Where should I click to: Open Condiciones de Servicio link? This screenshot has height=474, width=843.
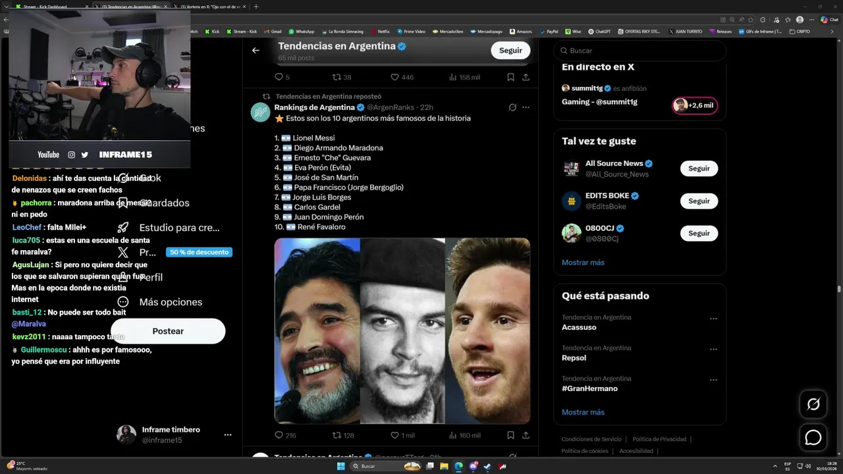pos(591,439)
